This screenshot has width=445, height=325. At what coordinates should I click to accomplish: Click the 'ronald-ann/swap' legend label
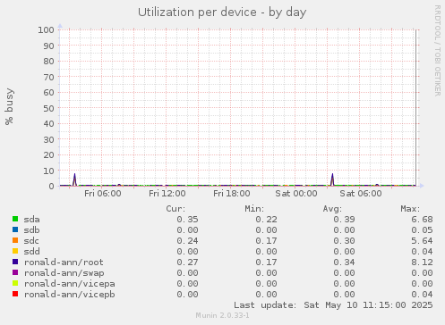point(64,273)
